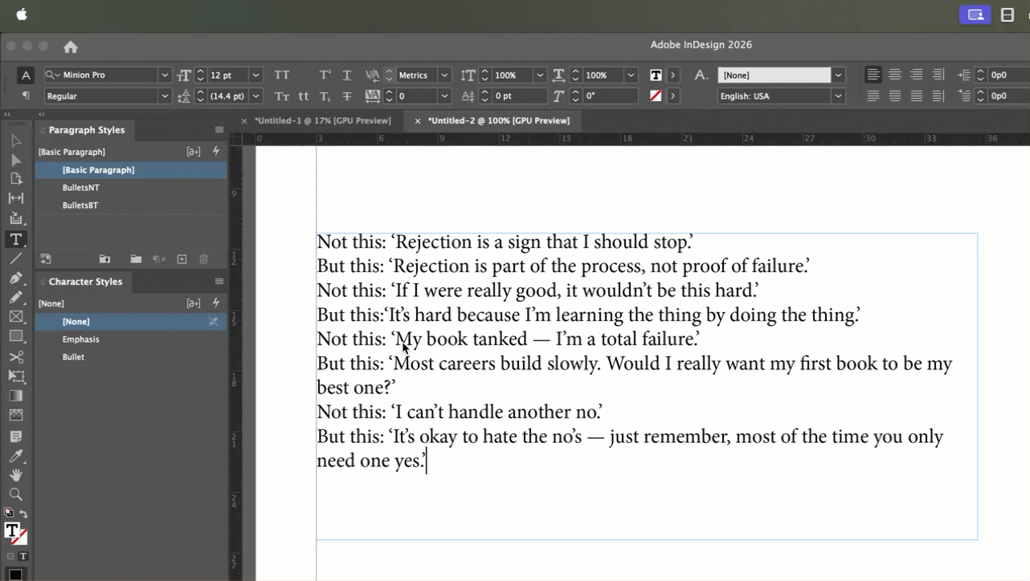Open font family dropdown Minion Pro

click(165, 75)
